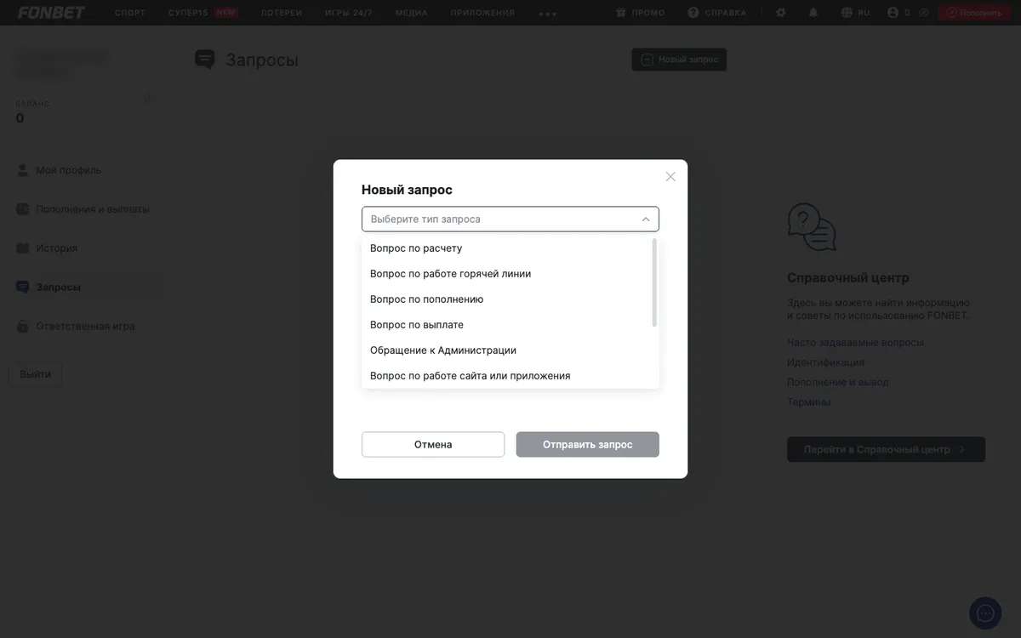Open Часто задаваемые вопросы link
1021x638 pixels.
[x=855, y=343]
